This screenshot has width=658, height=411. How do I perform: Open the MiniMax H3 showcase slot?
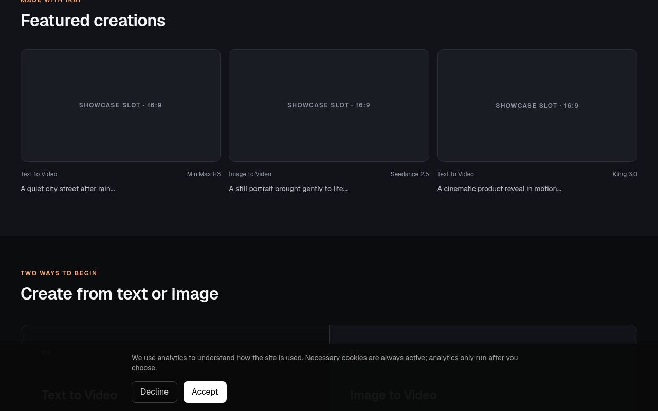(120, 105)
